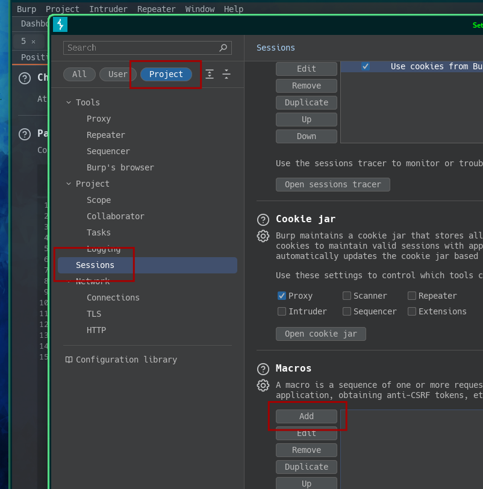The height and width of the screenshot is (489, 483).
Task: Click the collapse all sections icon
Action: click(226, 74)
